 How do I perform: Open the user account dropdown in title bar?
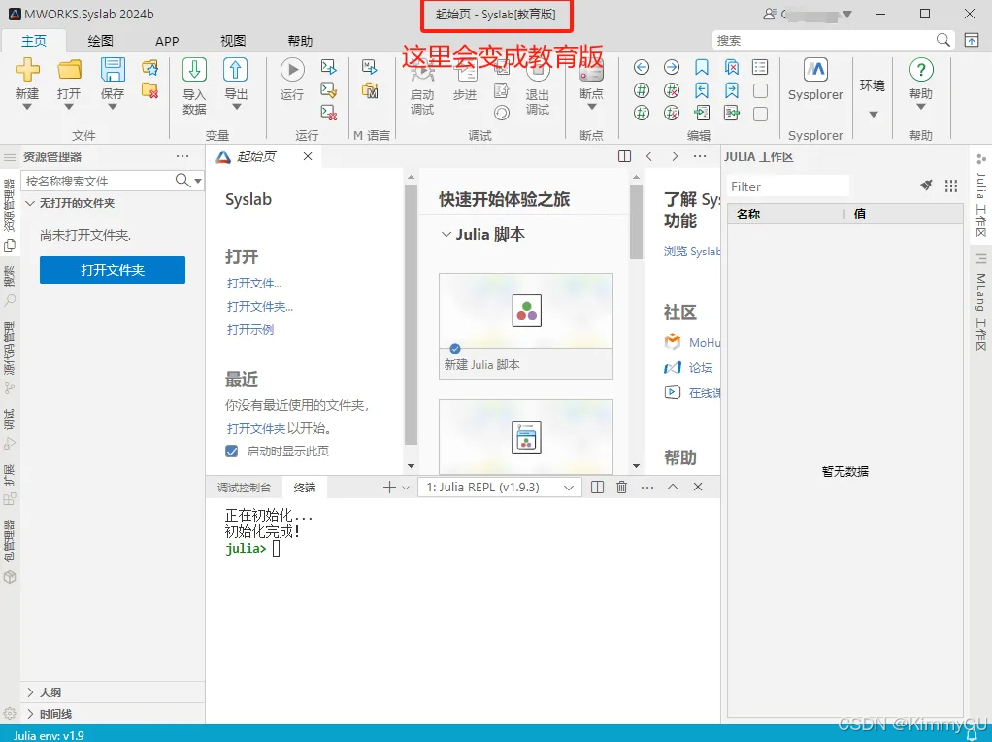click(x=847, y=14)
